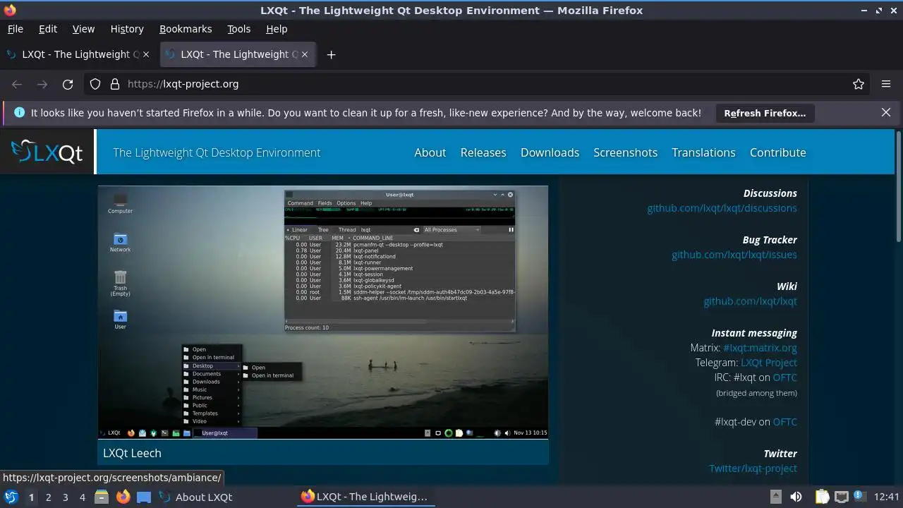Open the Wiki github.com/lxqt/lxqt link
The image size is (903, 508).
[750, 301]
